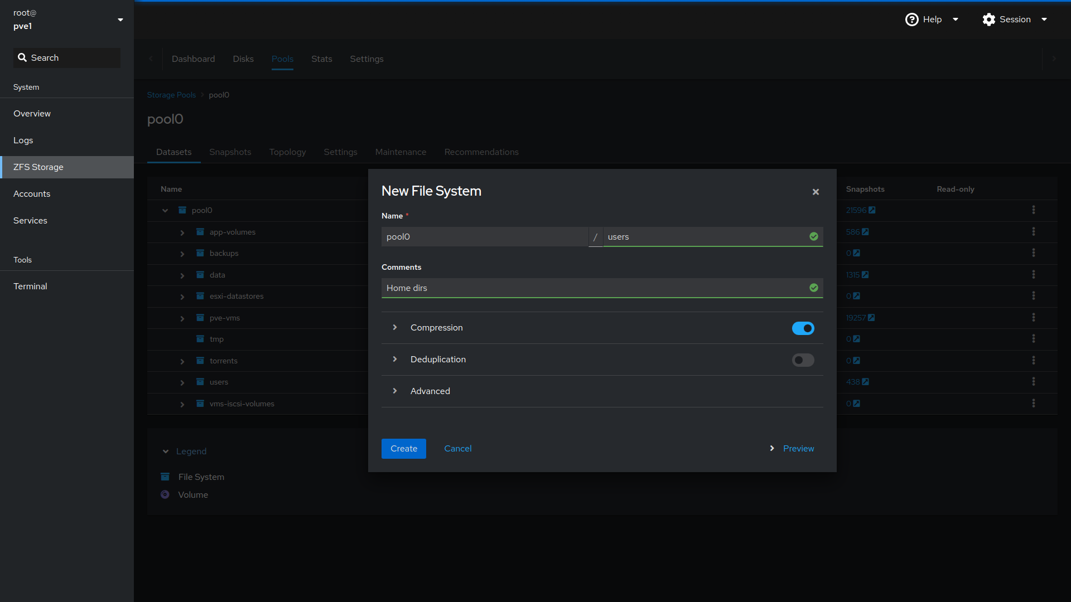Switch to the Dashboard tab
The image size is (1071, 602).
[193, 59]
